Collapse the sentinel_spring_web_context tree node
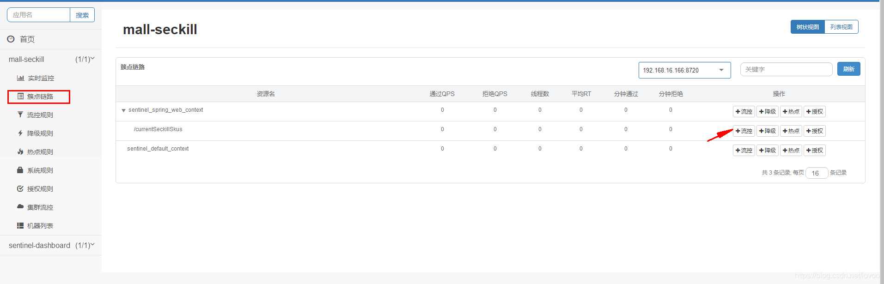Viewport: 884px width, 284px height. pos(123,110)
